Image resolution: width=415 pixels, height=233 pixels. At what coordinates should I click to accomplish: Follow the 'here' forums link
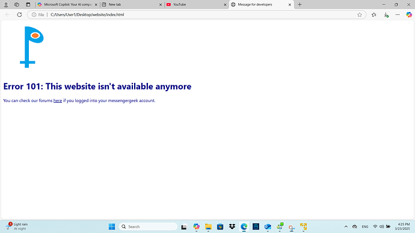[57, 101]
